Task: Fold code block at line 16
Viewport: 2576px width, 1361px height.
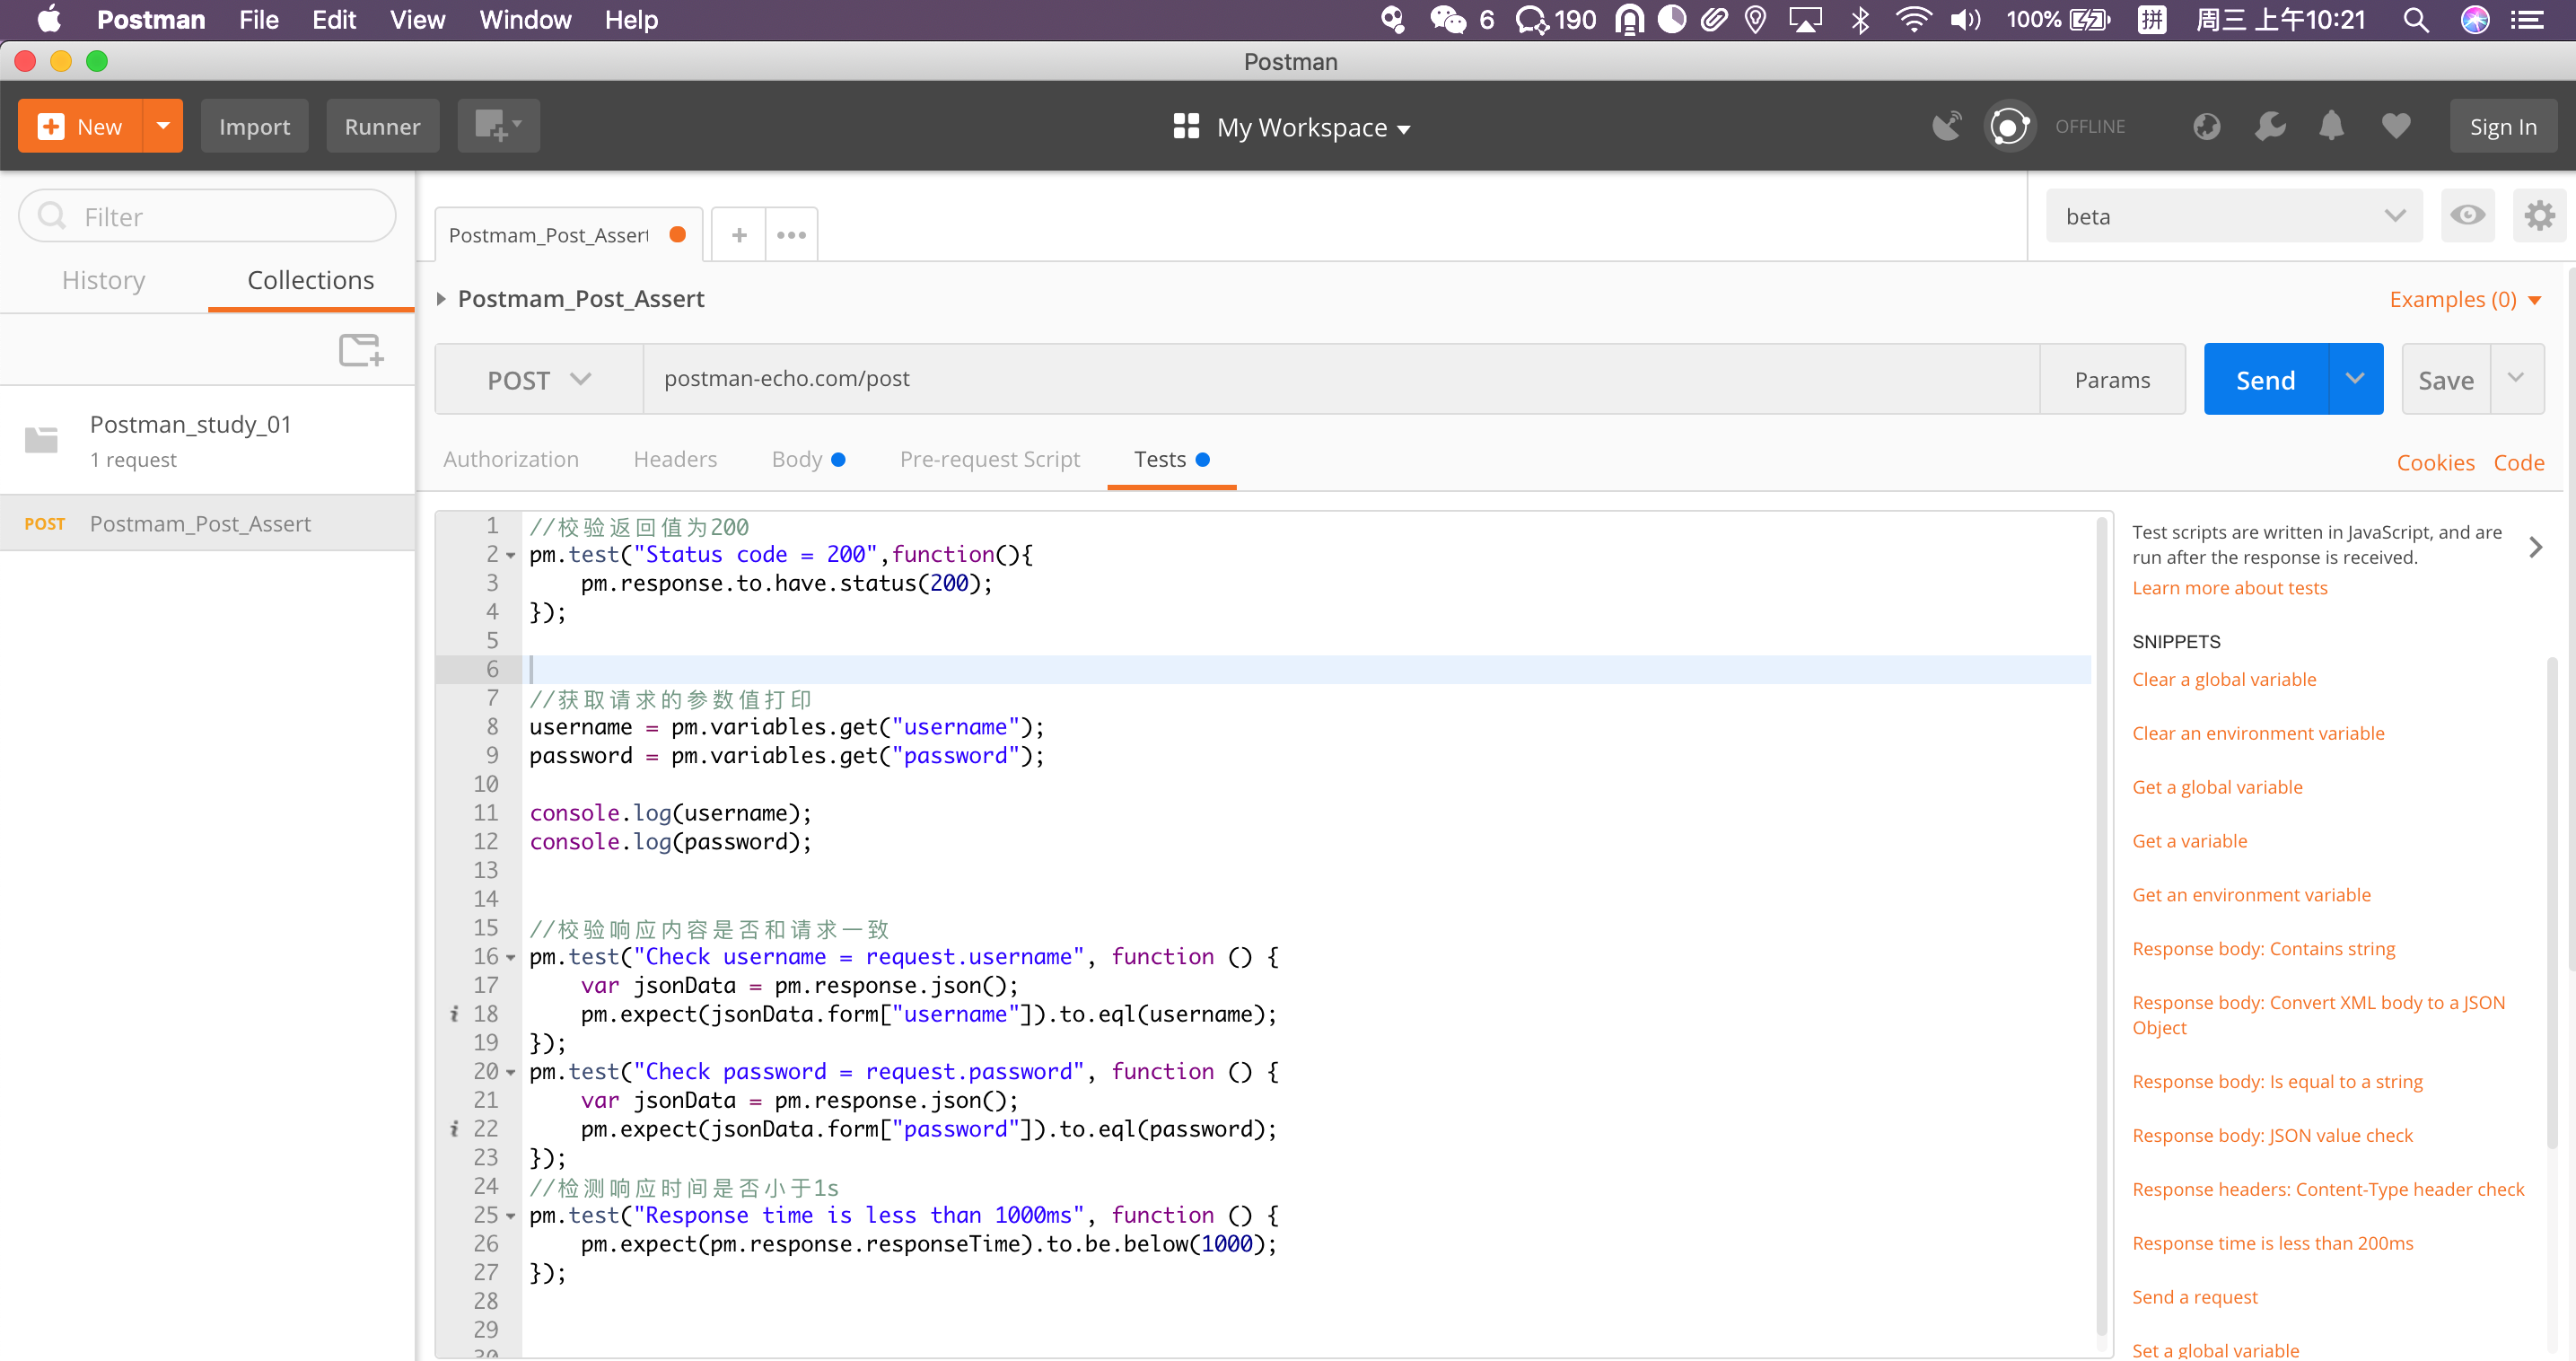Action: 511,958
